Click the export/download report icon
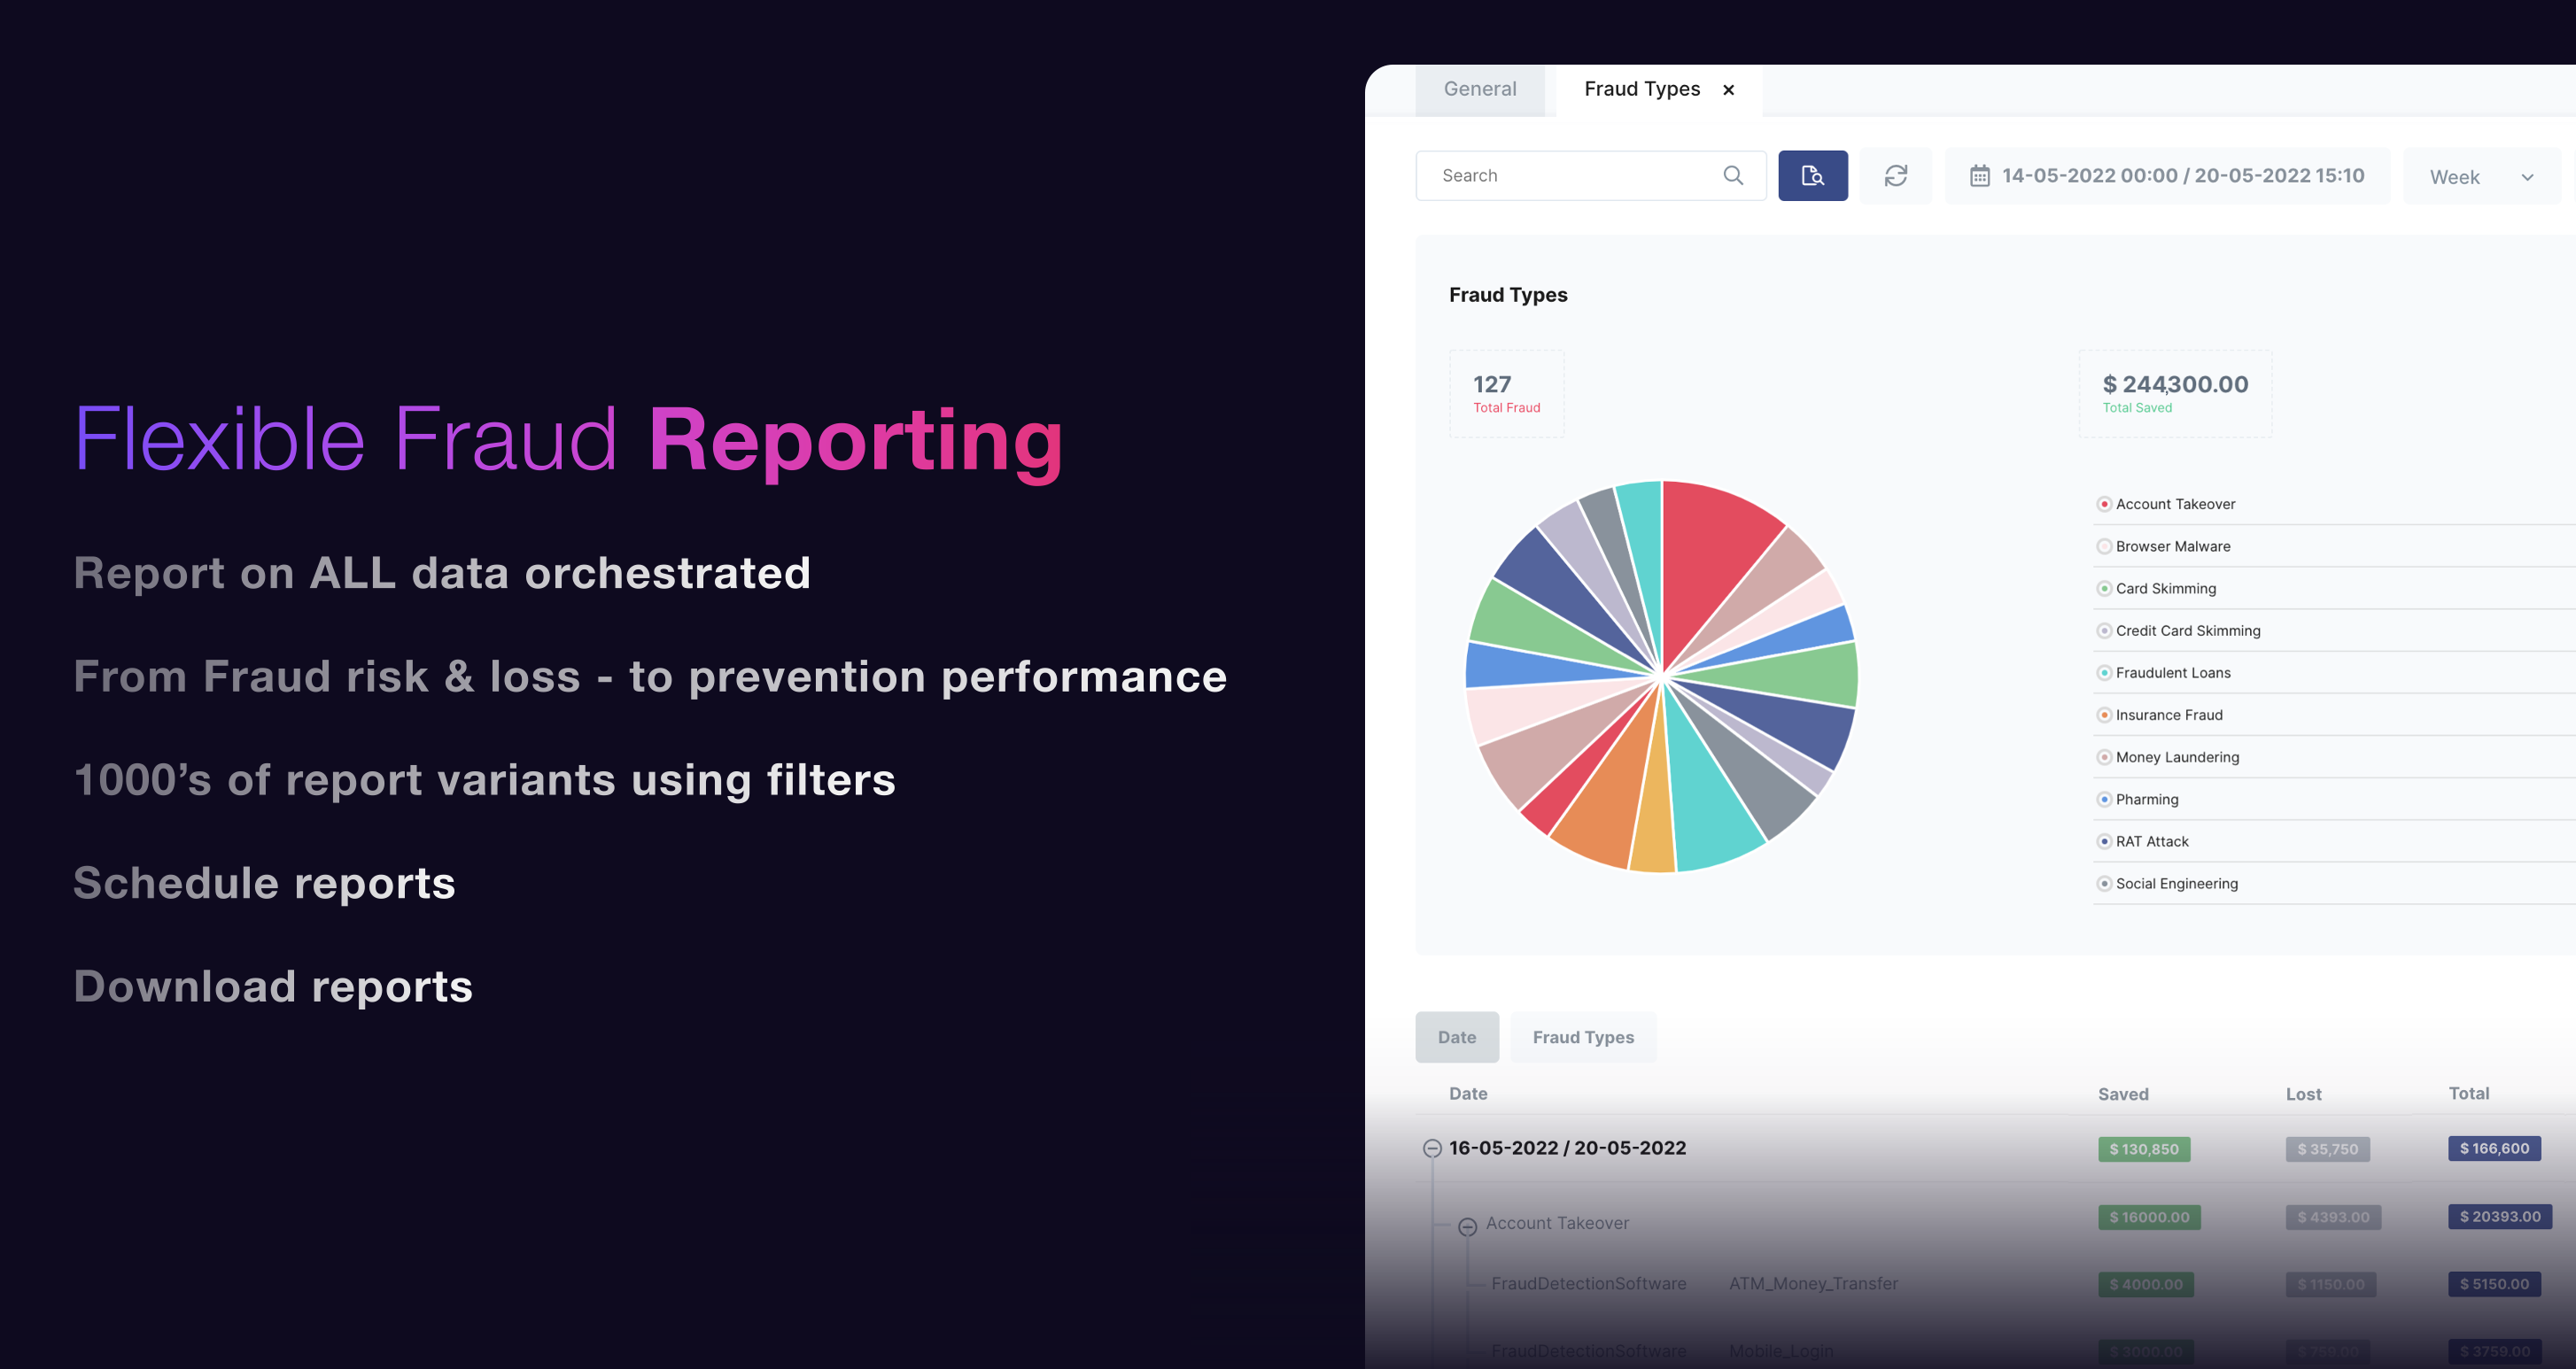This screenshot has height=1369, width=2576. coord(1811,175)
